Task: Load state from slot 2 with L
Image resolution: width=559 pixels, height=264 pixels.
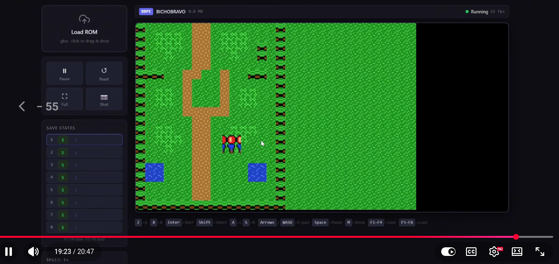Action: pos(76,152)
